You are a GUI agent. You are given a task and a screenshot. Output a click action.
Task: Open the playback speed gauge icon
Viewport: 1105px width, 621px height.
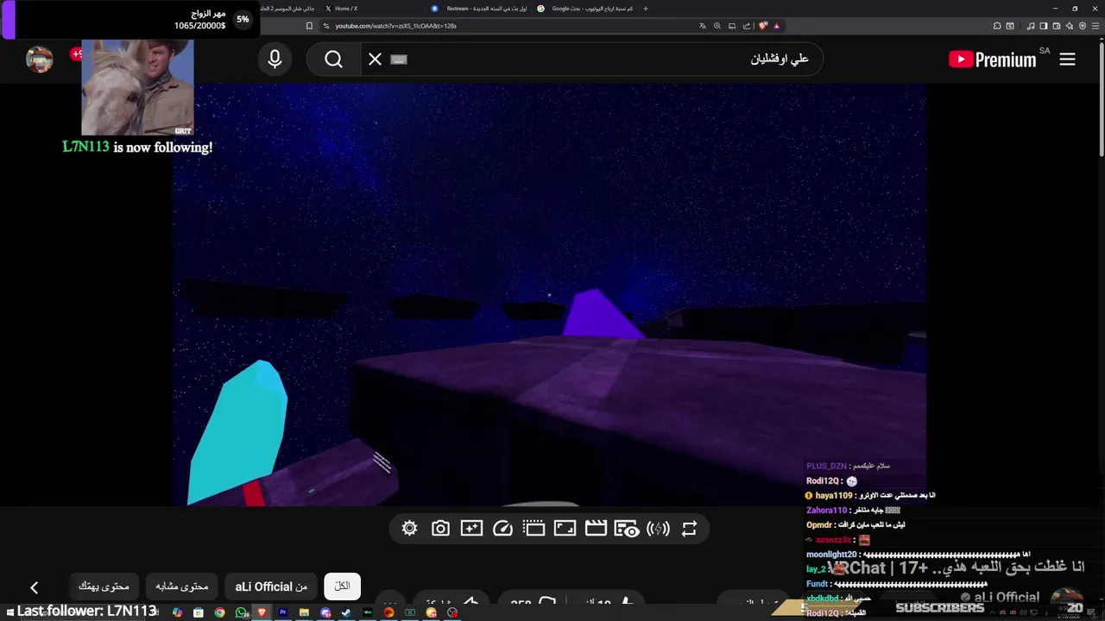pyautogui.click(x=502, y=529)
